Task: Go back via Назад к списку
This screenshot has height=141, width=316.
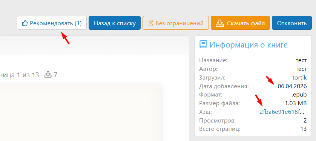Action: pyautogui.click(x=115, y=23)
